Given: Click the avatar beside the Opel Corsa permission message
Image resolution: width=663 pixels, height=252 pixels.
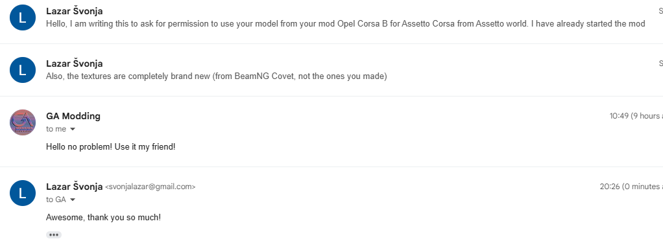Looking at the screenshot, I should click(23, 17).
